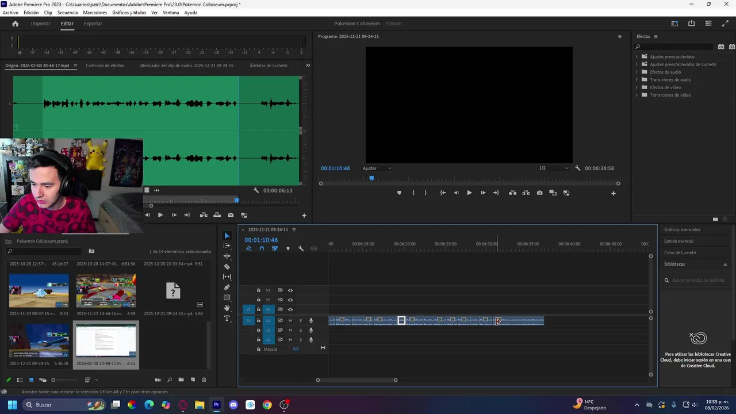Open the Ajustar zoom level dropdown
736x414 pixels.
pos(377,168)
